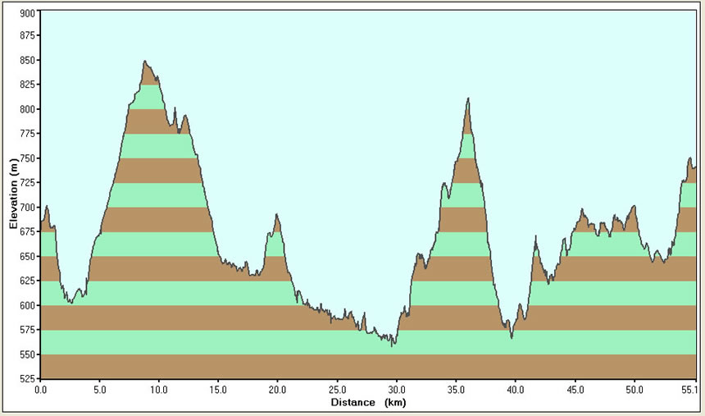The image size is (705, 416).
Task: Click the 875 elevation axis label
Action: click(x=27, y=35)
